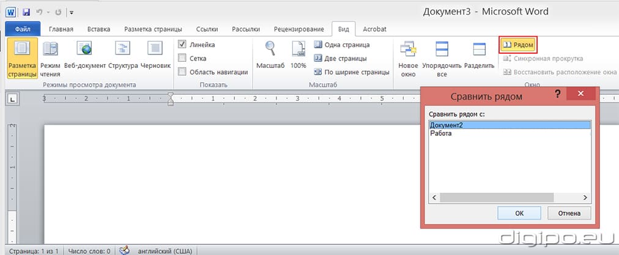Open a Новое окно
619x255 pixels.
408,59
